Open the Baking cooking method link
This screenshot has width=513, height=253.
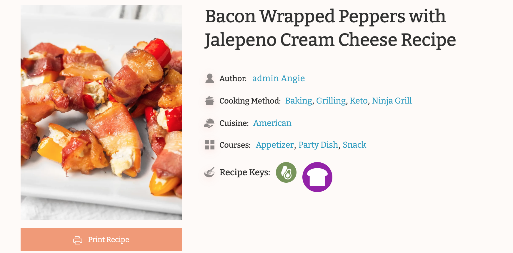299,101
